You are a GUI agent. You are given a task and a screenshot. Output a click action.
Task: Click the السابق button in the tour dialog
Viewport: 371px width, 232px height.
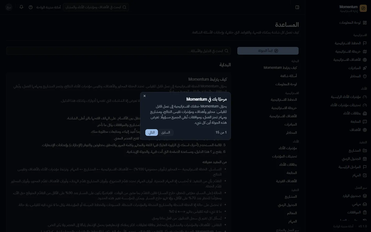(166, 132)
